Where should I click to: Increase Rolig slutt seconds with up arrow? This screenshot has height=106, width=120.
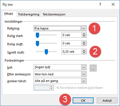pyautogui.click(x=84, y=42)
